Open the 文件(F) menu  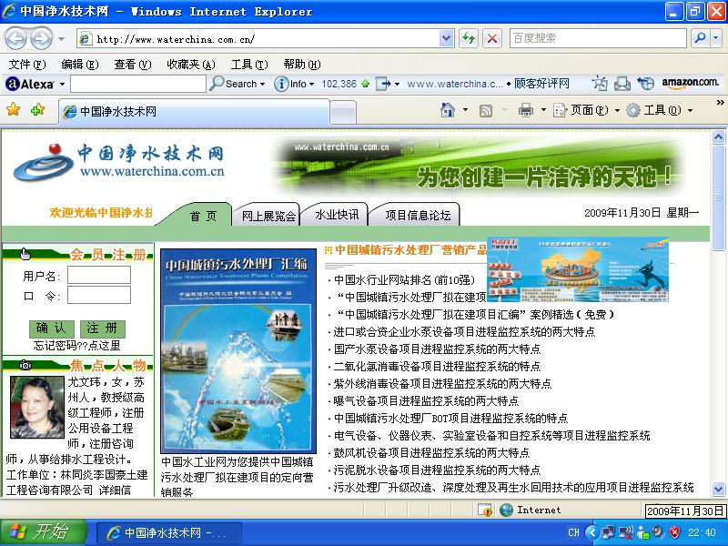[x=27, y=64]
